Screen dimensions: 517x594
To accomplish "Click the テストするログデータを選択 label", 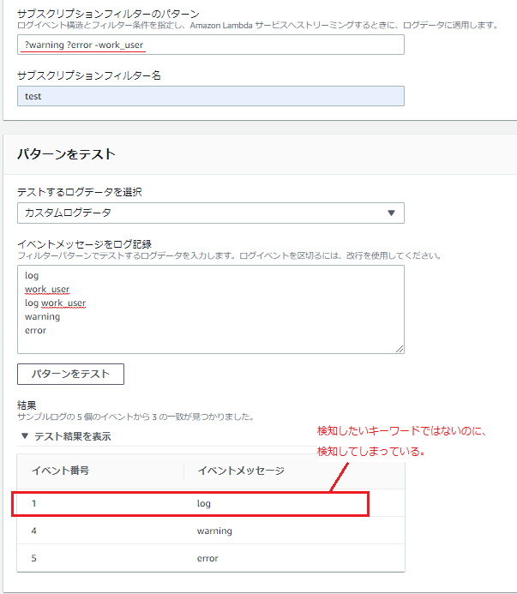I will pyautogui.click(x=80, y=192).
